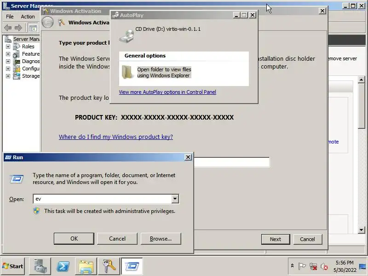This screenshot has width=368, height=276.
Task: Click the Server Manager root node icon
Action: (8, 39)
